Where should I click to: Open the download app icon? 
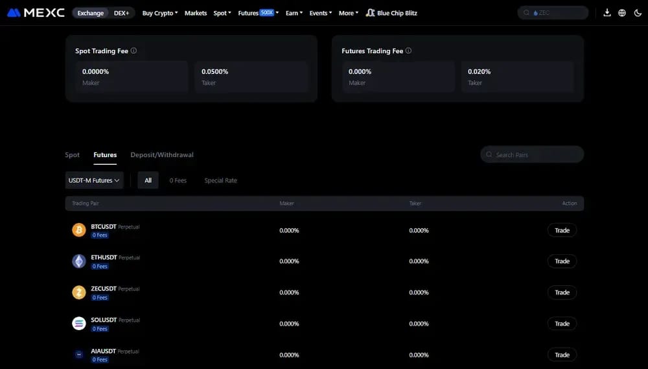[607, 13]
